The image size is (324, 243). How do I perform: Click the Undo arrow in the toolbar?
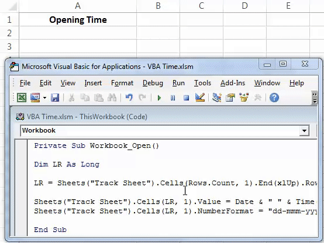(129, 98)
